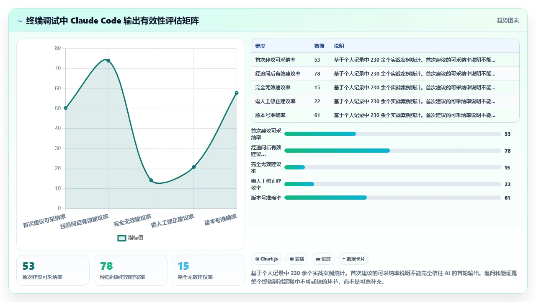The width and height of the screenshot is (536, 302).
Task: Click value 78 in the table
Action: (x=317, y=74)
